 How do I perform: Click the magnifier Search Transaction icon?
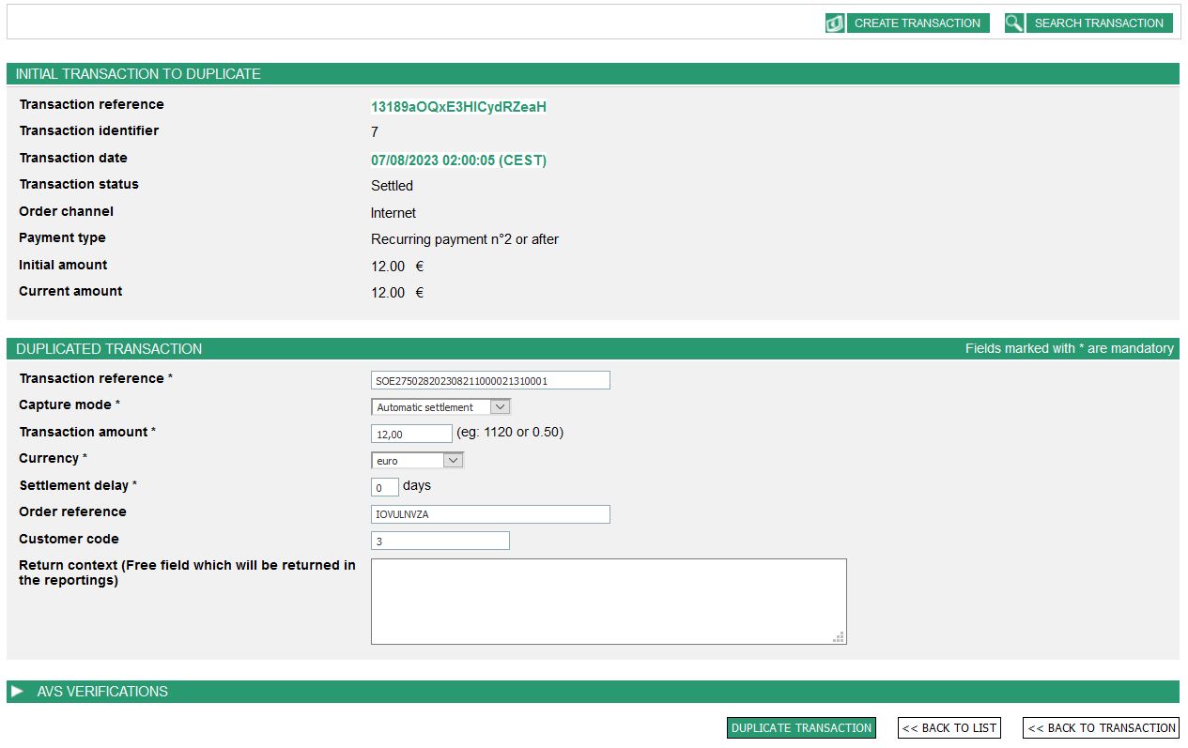point(1013,23)
